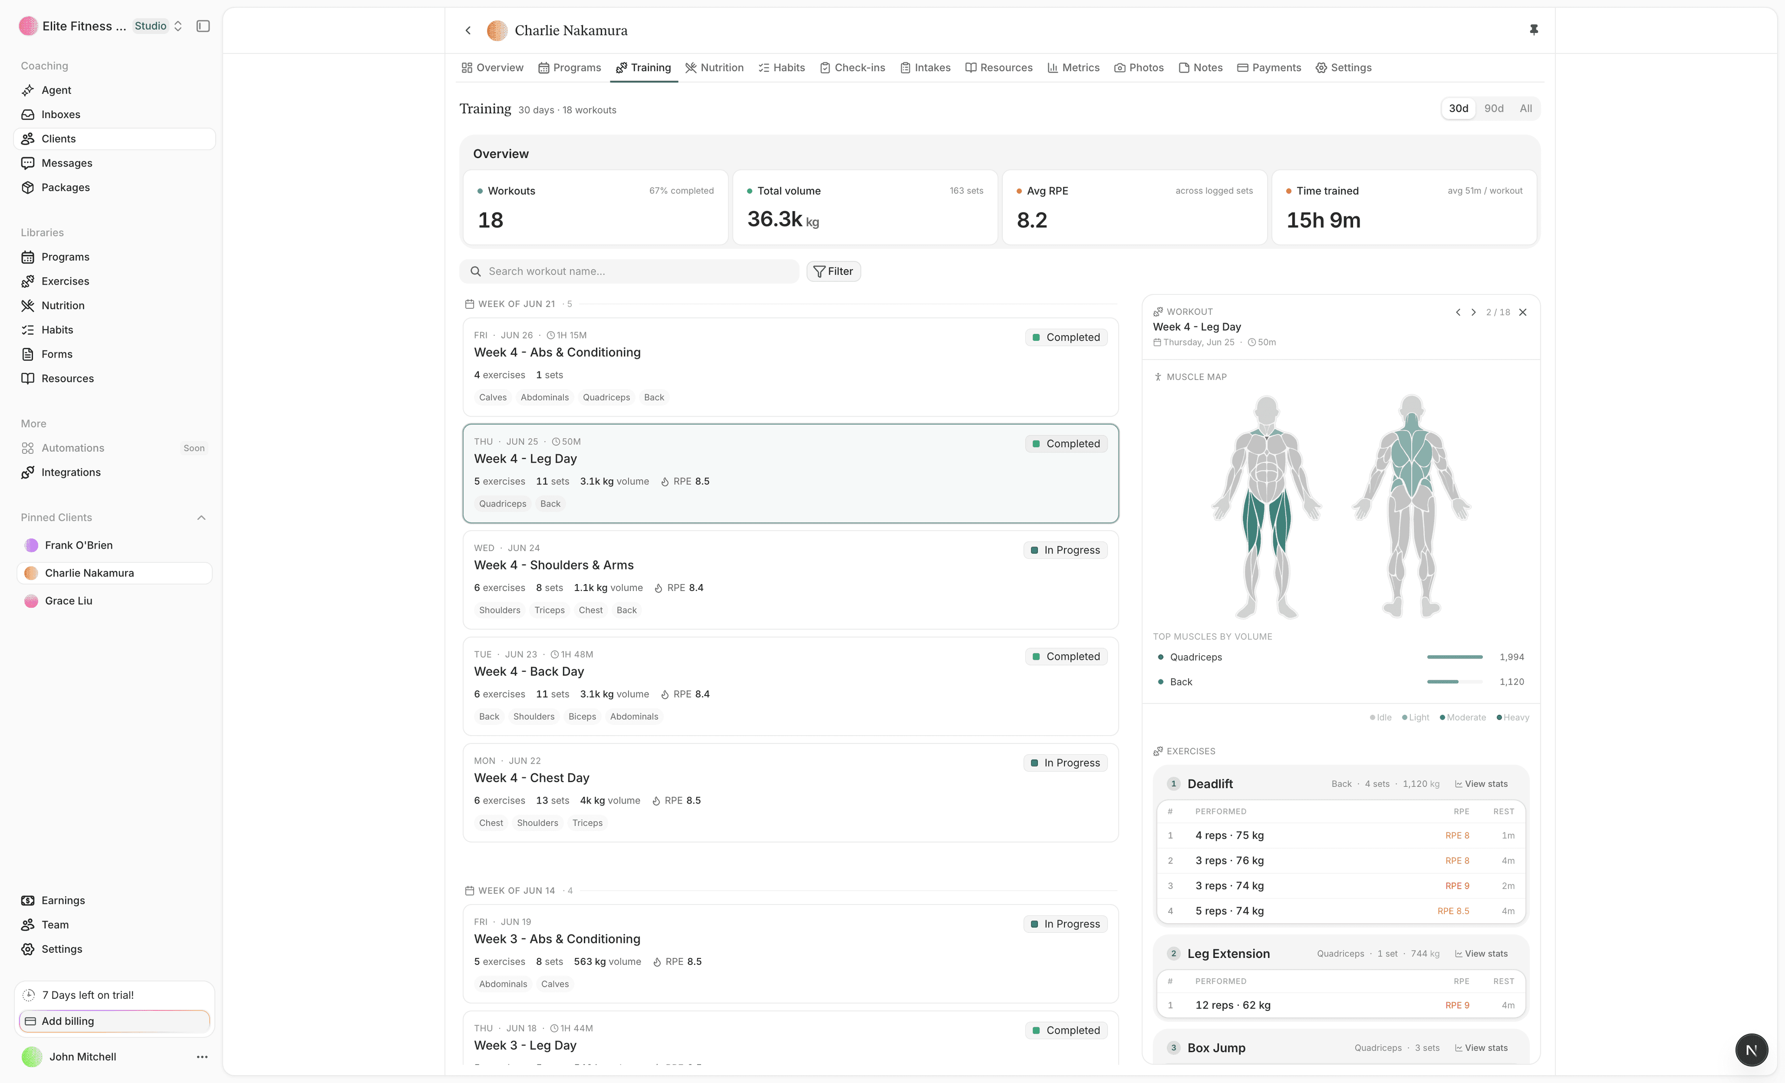1785x1083 pixels.
Task: Open Integrations under More
Action: [114, 472]
